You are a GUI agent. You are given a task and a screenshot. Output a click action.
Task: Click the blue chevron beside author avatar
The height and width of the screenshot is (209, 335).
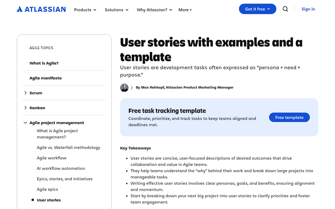pyautogui.click(x=132, y=88)
